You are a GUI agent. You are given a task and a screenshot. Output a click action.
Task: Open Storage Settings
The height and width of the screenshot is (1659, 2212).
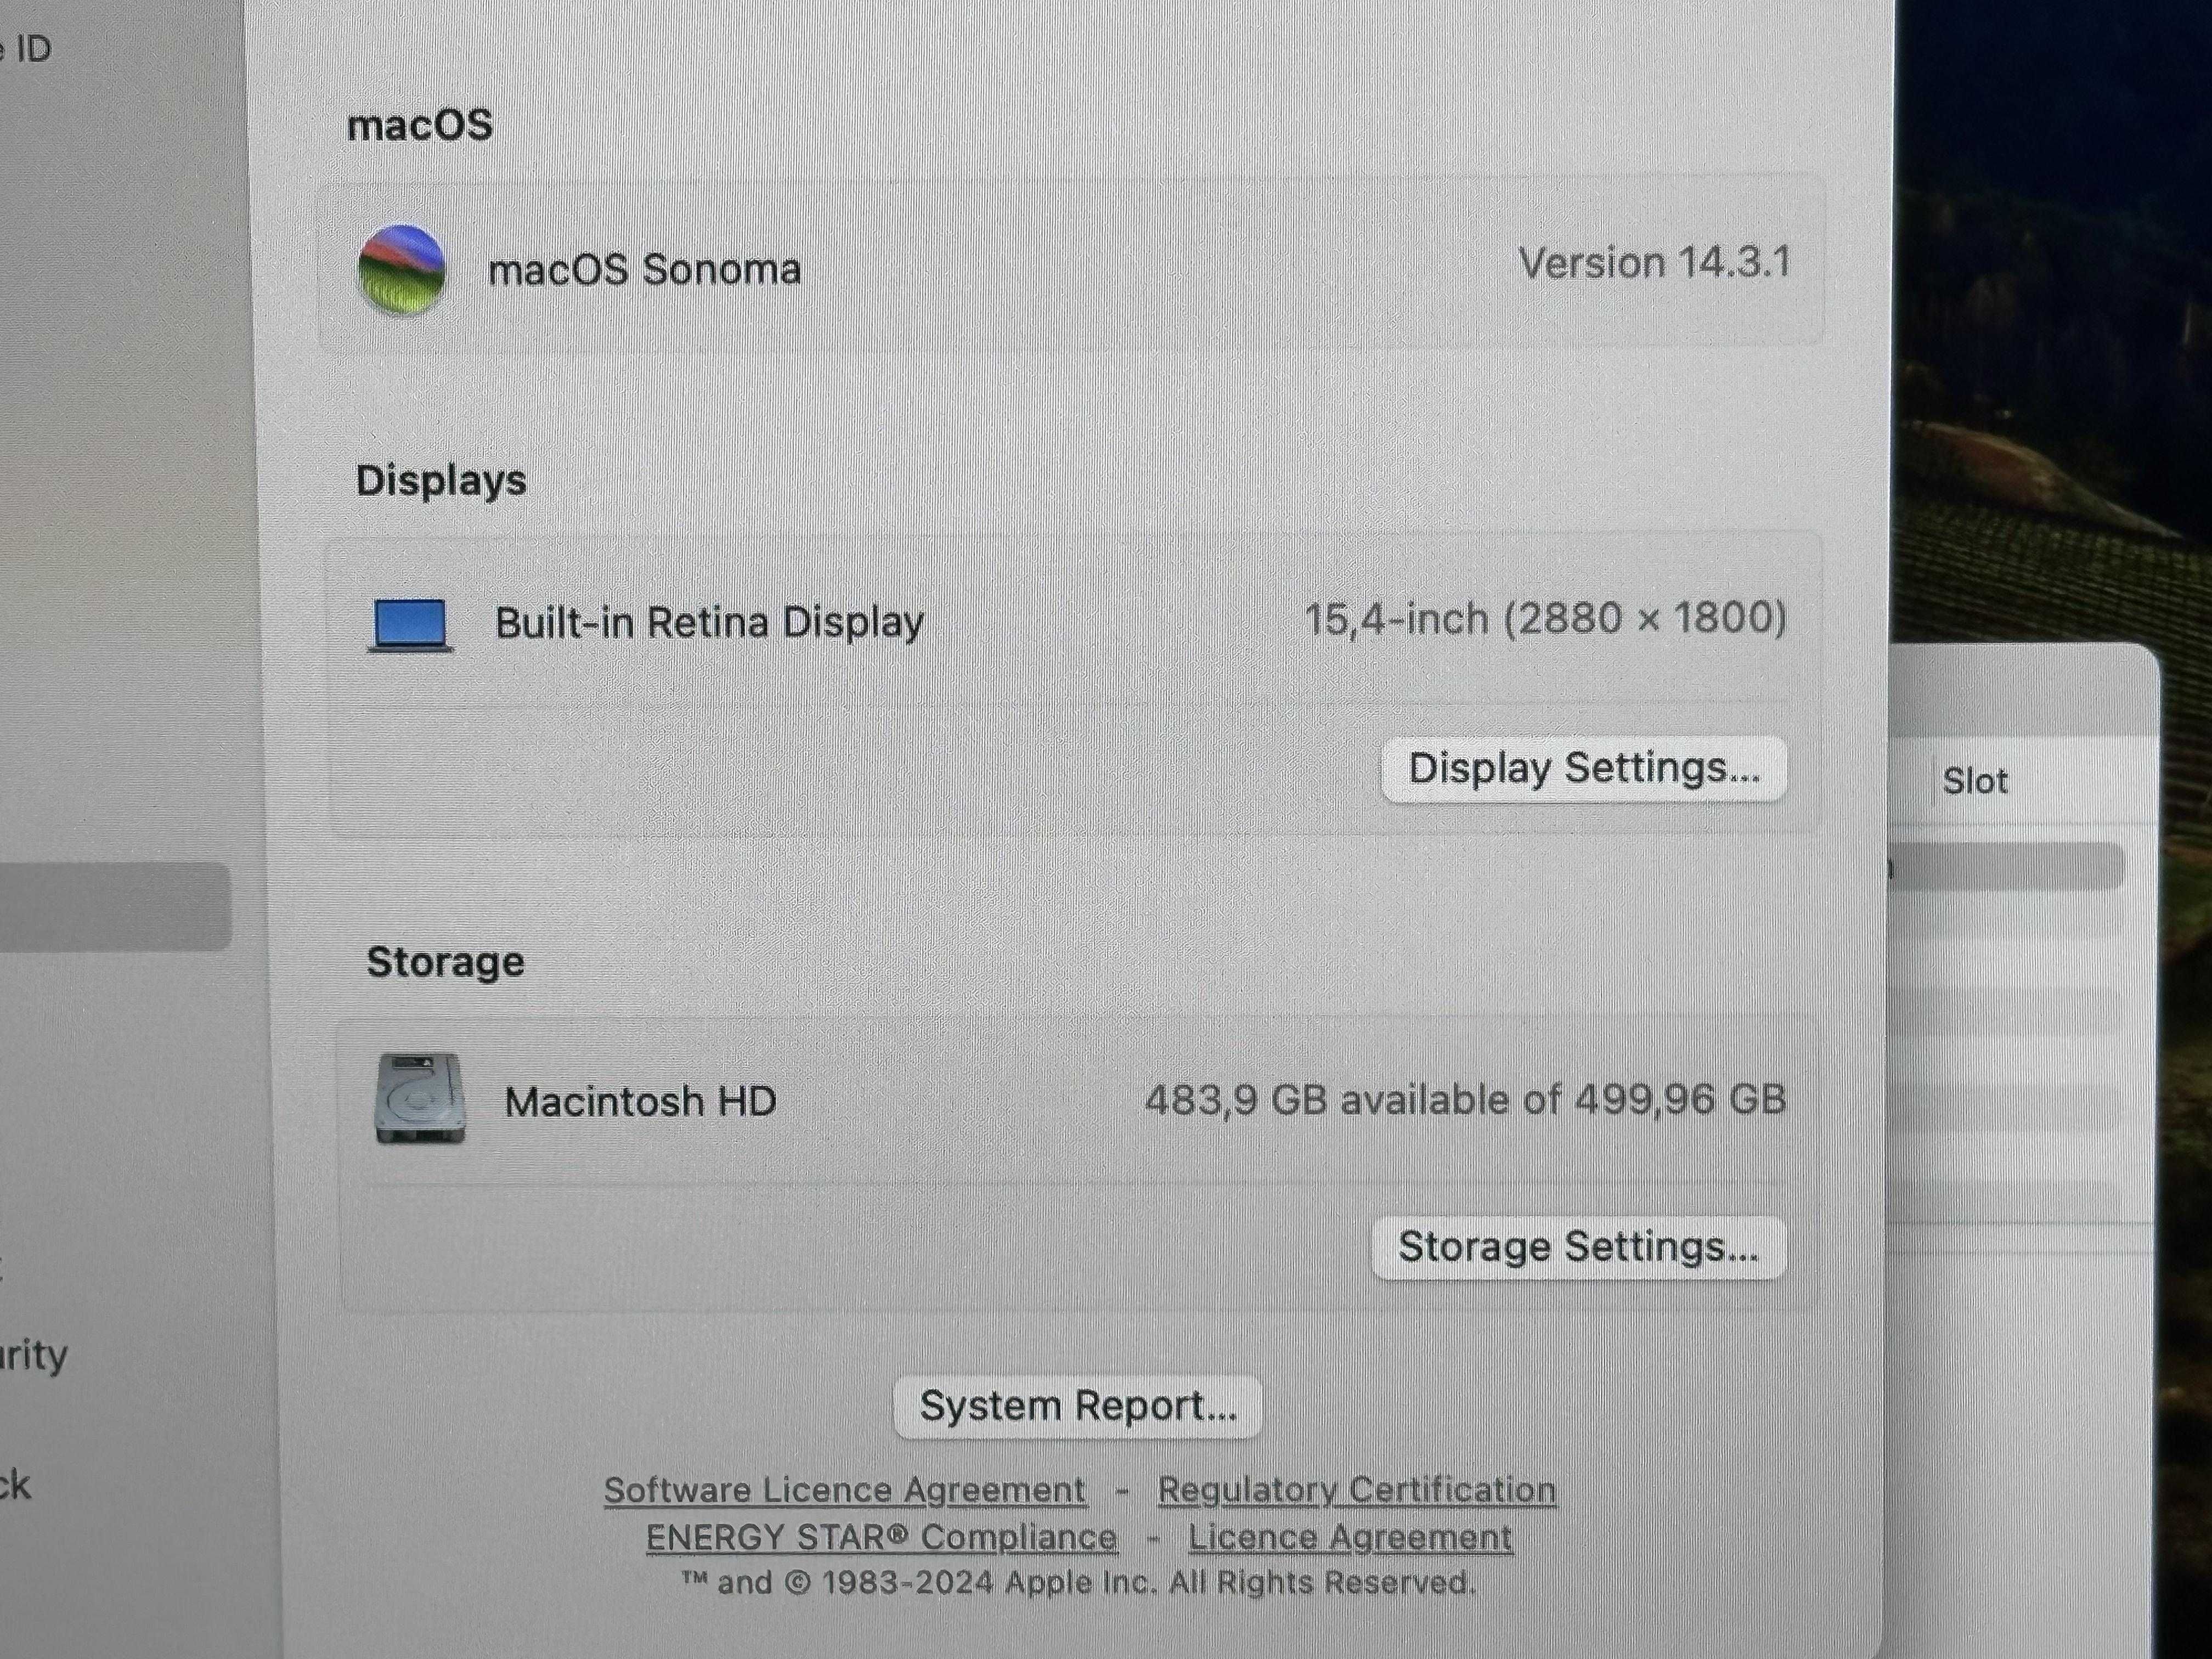(1578, 1247)
